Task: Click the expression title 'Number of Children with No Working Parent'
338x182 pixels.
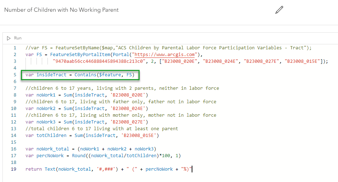Action: click(x=61, y=10)
